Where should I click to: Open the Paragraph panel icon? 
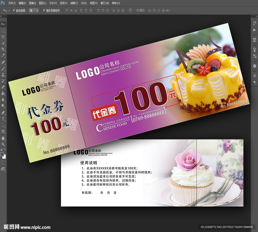click(254, 82)
